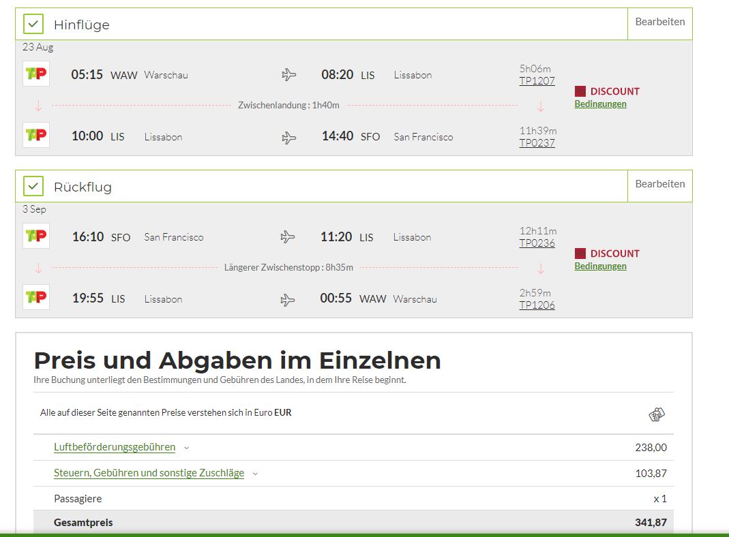
Task: Click Bearbeiten for Rückflug
Action: click(x=659, y=184)
